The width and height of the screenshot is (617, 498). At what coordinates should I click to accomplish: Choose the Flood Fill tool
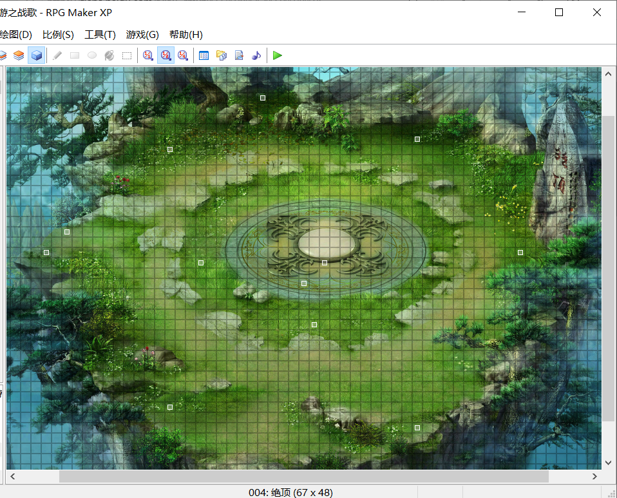(109, 55)
